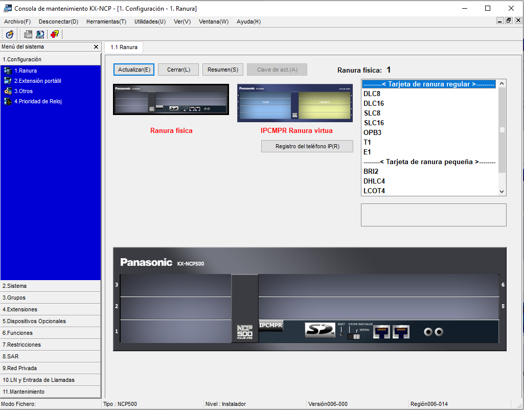Image resolution: width=524 pixels, height=410 pixels.
Task: Click the 1.Ranura icon in system menu
Action: tap(8, 71)
